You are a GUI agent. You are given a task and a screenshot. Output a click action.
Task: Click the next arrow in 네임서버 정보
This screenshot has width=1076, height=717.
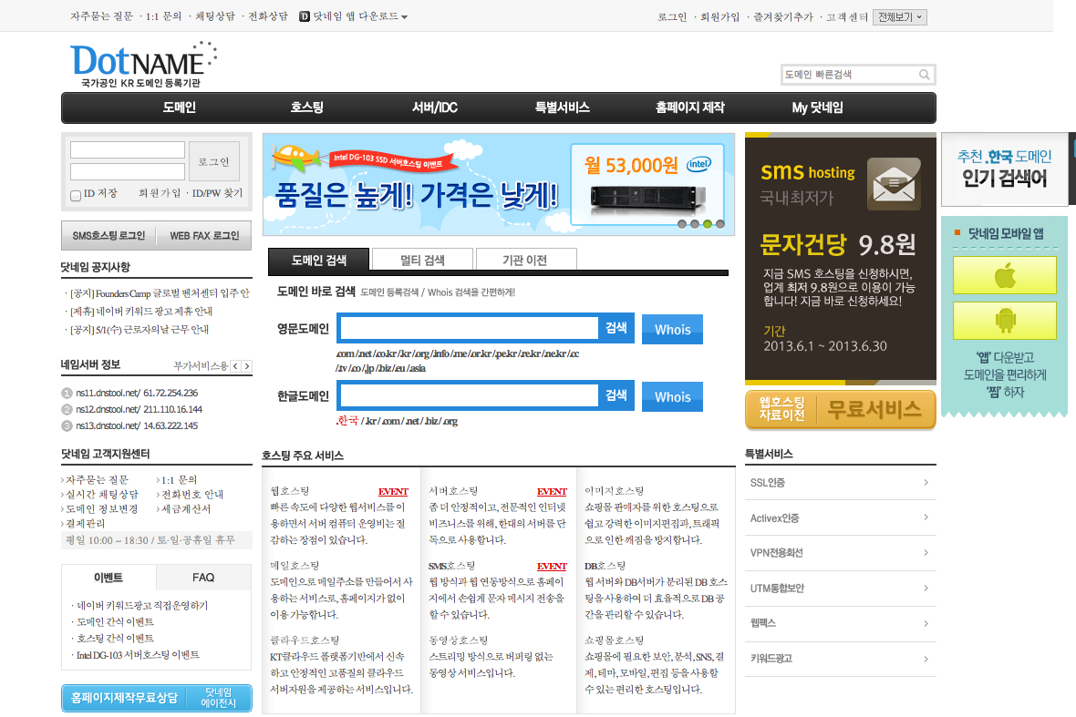coord(247,366)
